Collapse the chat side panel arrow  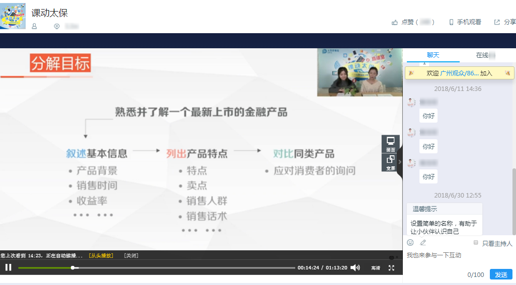coord(400,162)
